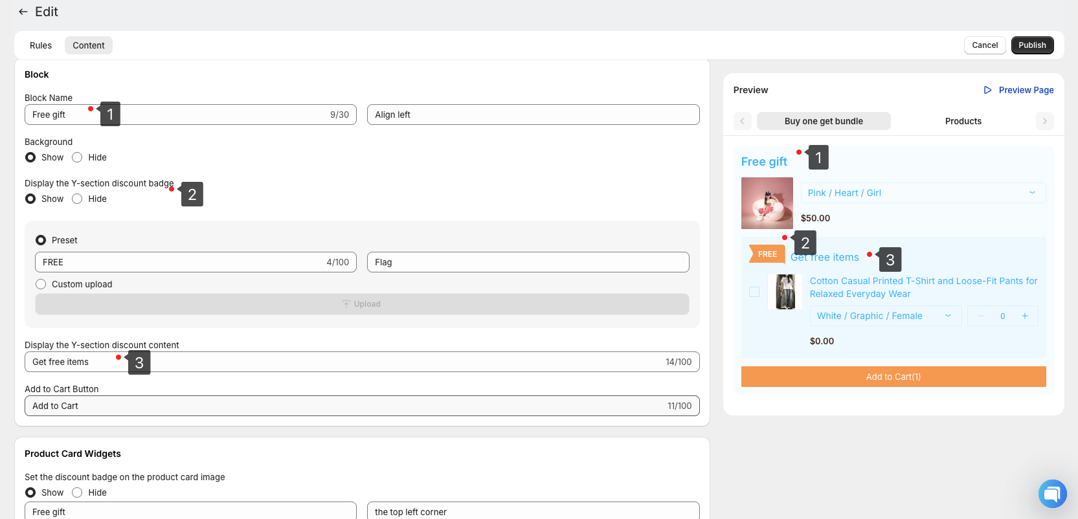The height and width of the screenshot is (519, 1078).
Task: Open the Flag badge style dropdown
Action: click(528, 262)
